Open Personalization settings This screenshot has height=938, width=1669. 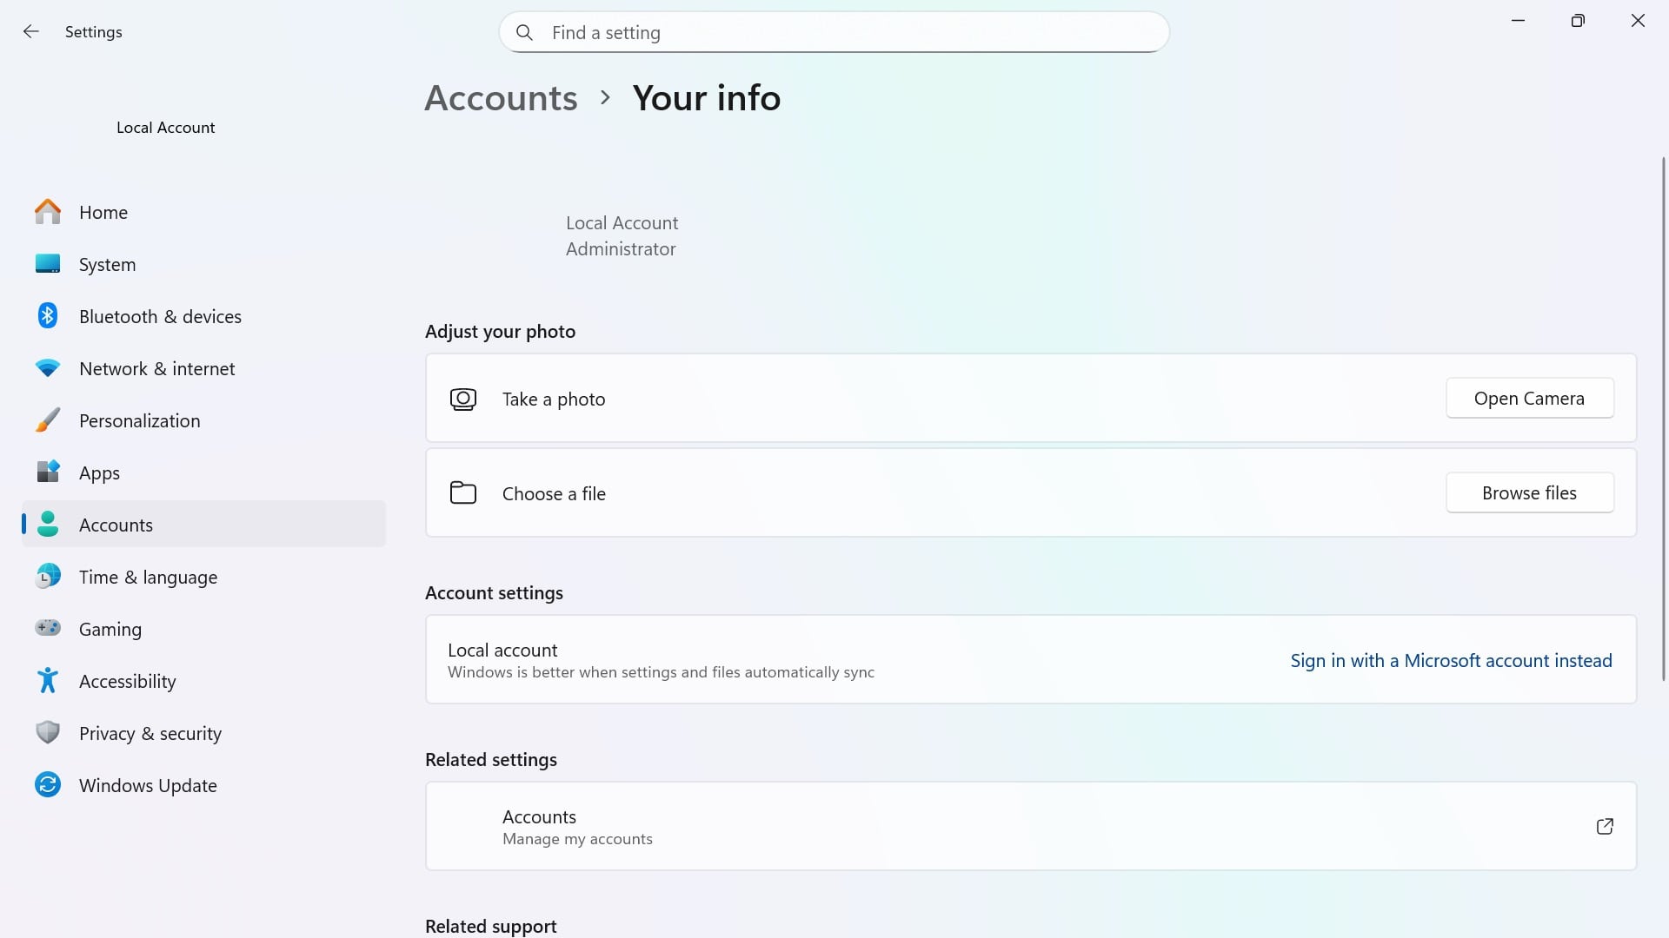pyautogui.click(x=139, y=420)
